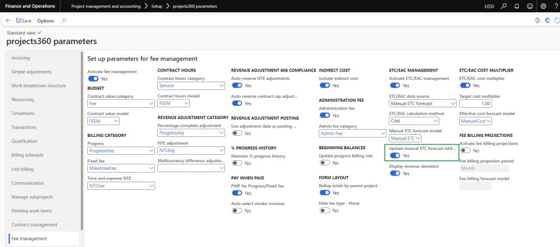Toggle Activate fee management switch
This screenshot has width=560, height=247.
pyautogui.click(x=94, y=79)
